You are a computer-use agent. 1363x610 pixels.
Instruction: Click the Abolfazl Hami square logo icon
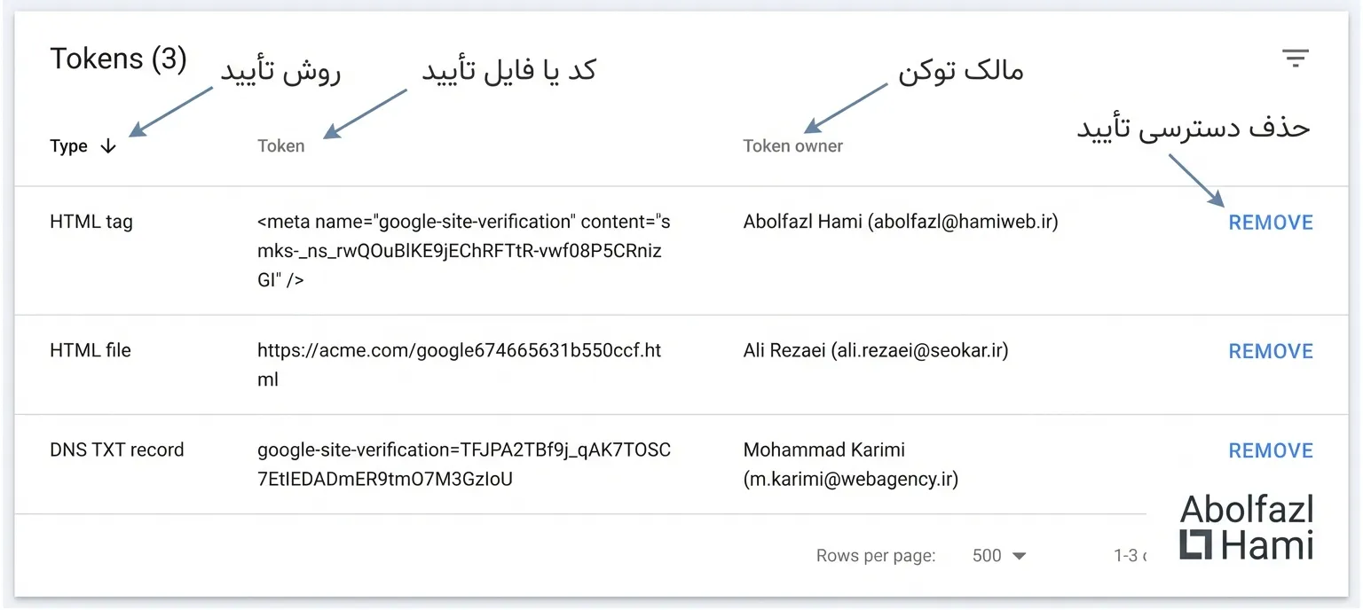point(1195,545)
